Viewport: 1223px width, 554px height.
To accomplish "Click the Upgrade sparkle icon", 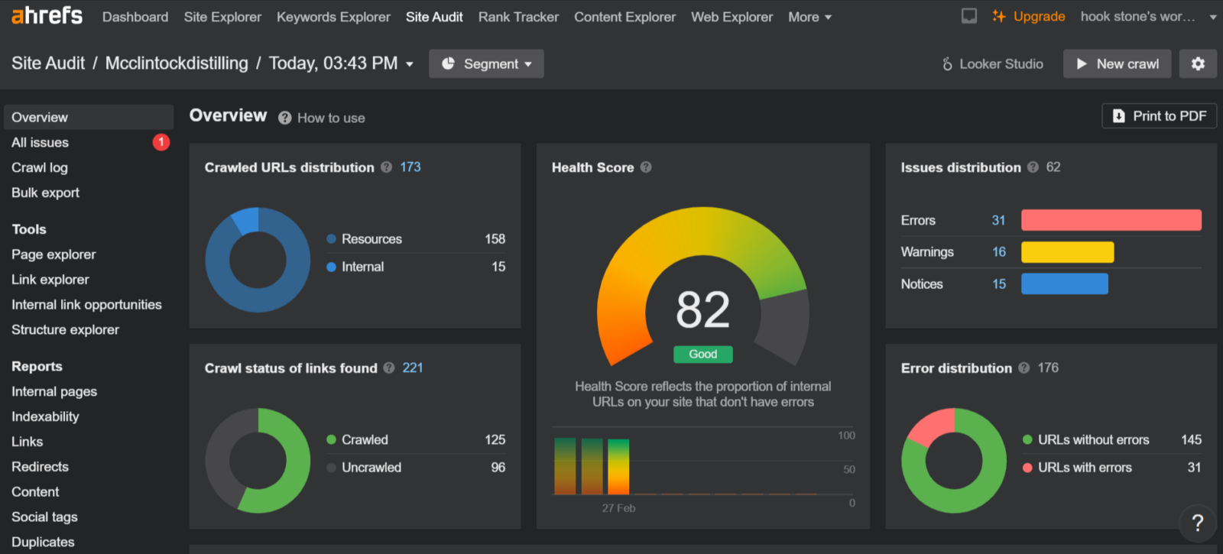I will coord(998,16).
